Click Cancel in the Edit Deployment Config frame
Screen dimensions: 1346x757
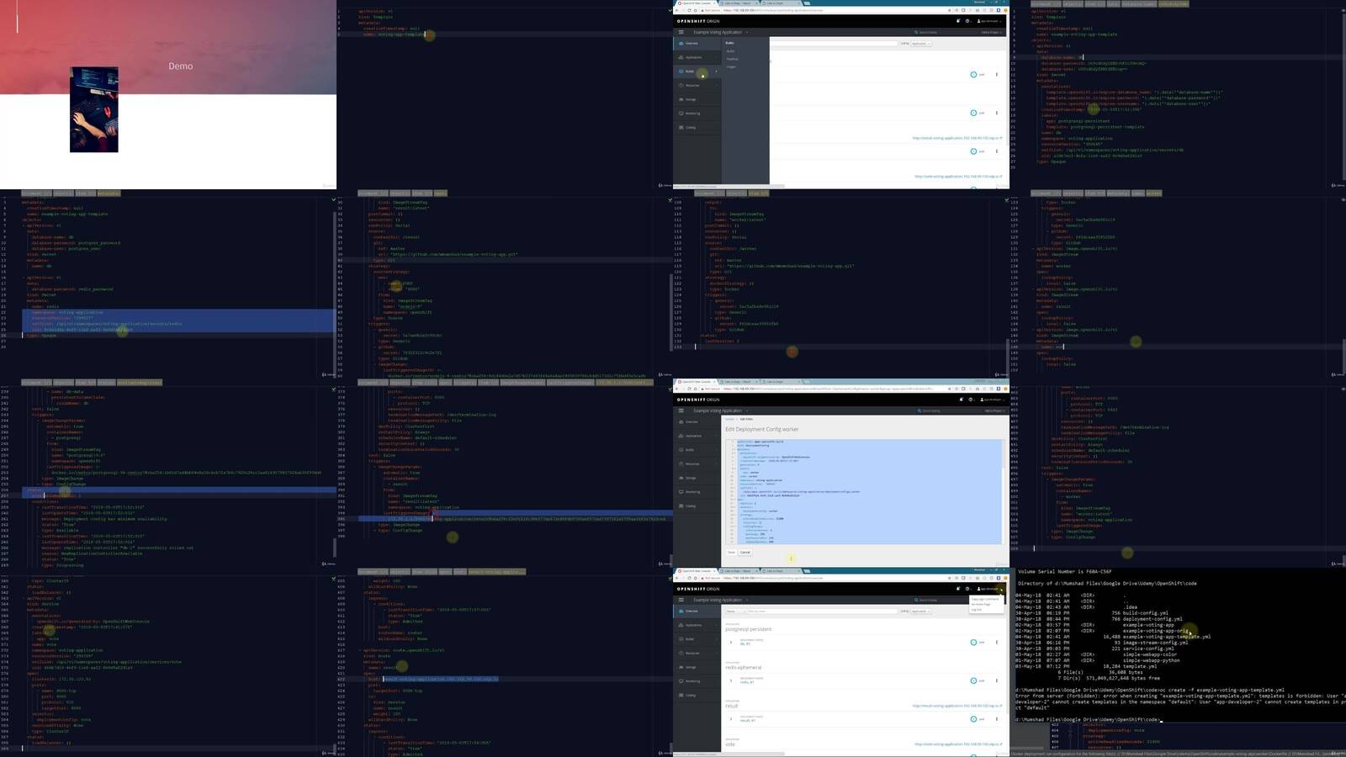tap(745, 552)
